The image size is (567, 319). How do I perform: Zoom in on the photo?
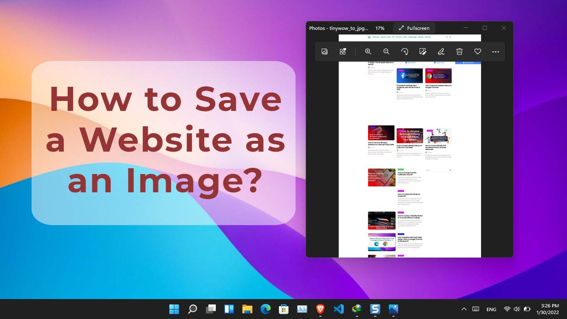tap(368, 52)
